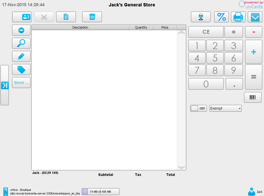Viewport: 264px width, 196px height.
Task: Remove line with blue minus icon
Action: (21, 30)
